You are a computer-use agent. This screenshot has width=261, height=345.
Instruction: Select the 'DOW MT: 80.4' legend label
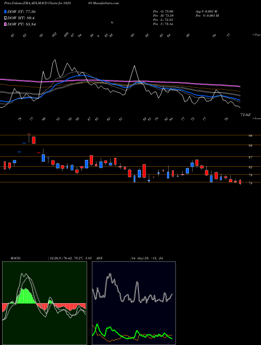(x=21, y=18)
